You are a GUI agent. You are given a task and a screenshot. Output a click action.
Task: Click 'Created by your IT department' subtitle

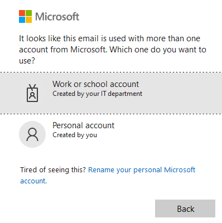(x=97, y=94)
